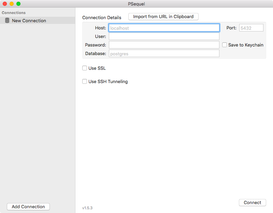Click the Connections sidebar header
Viewport: 273px width, 213px height.
pyautogui.click(x=14, y=13)
